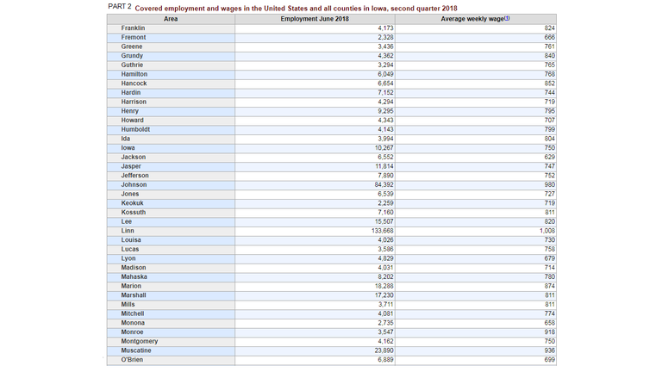Click the Area column header
The image size is (662, 372).
(x=171, y=19)
